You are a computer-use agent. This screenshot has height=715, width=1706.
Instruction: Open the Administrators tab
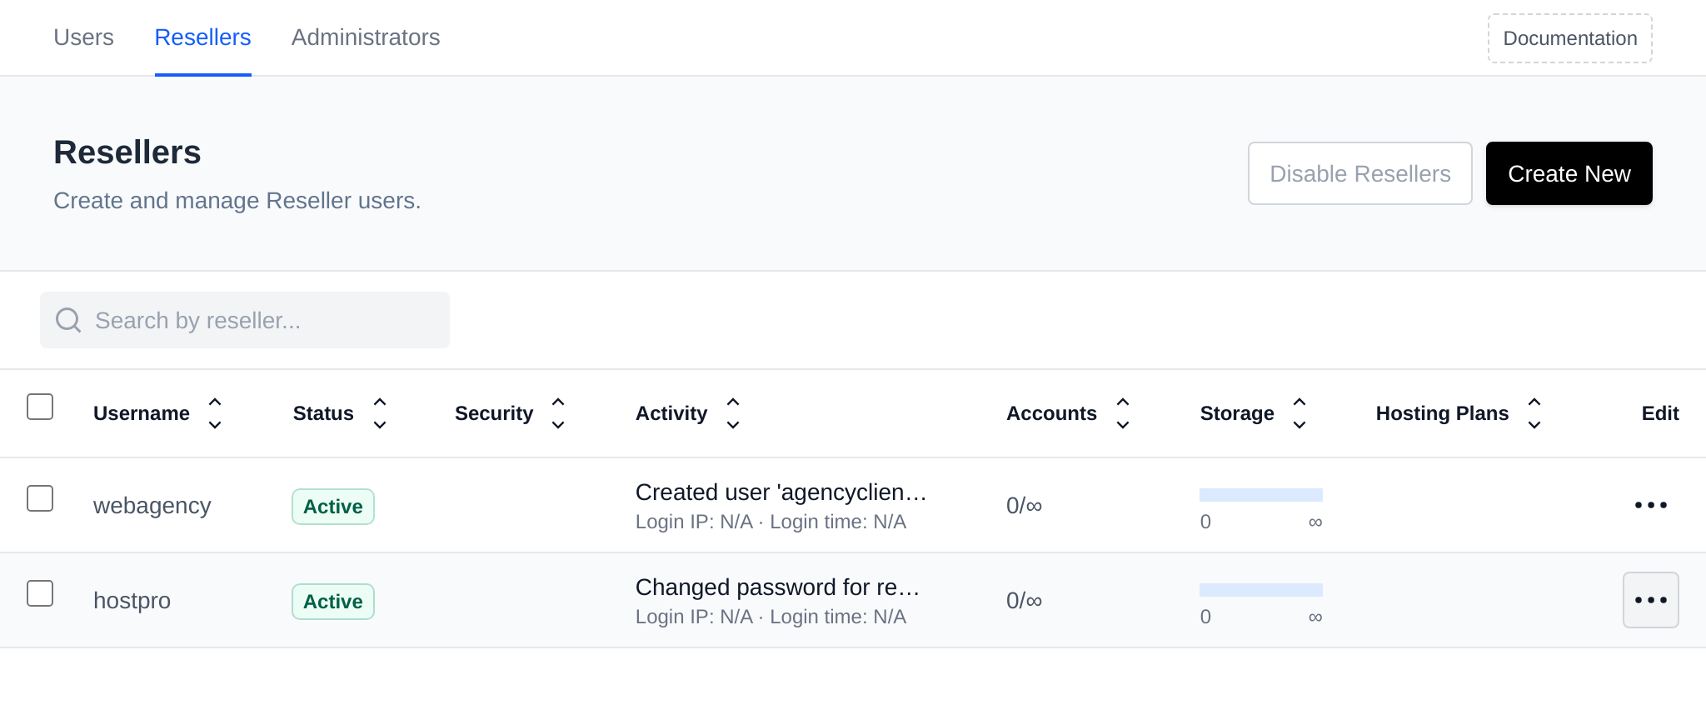pos(366,37)
